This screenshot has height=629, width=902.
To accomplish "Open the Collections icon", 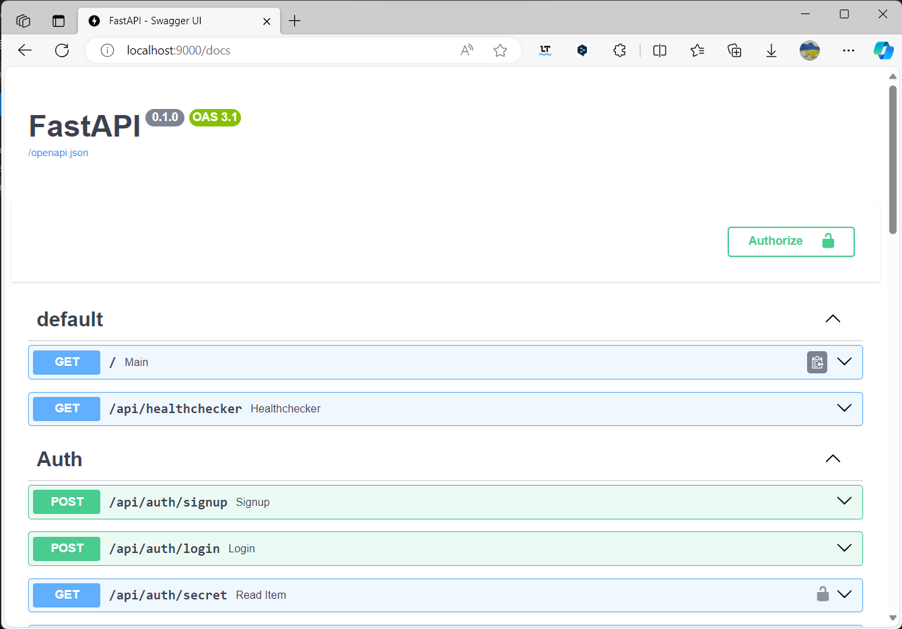I will click(x=734, y=50).
